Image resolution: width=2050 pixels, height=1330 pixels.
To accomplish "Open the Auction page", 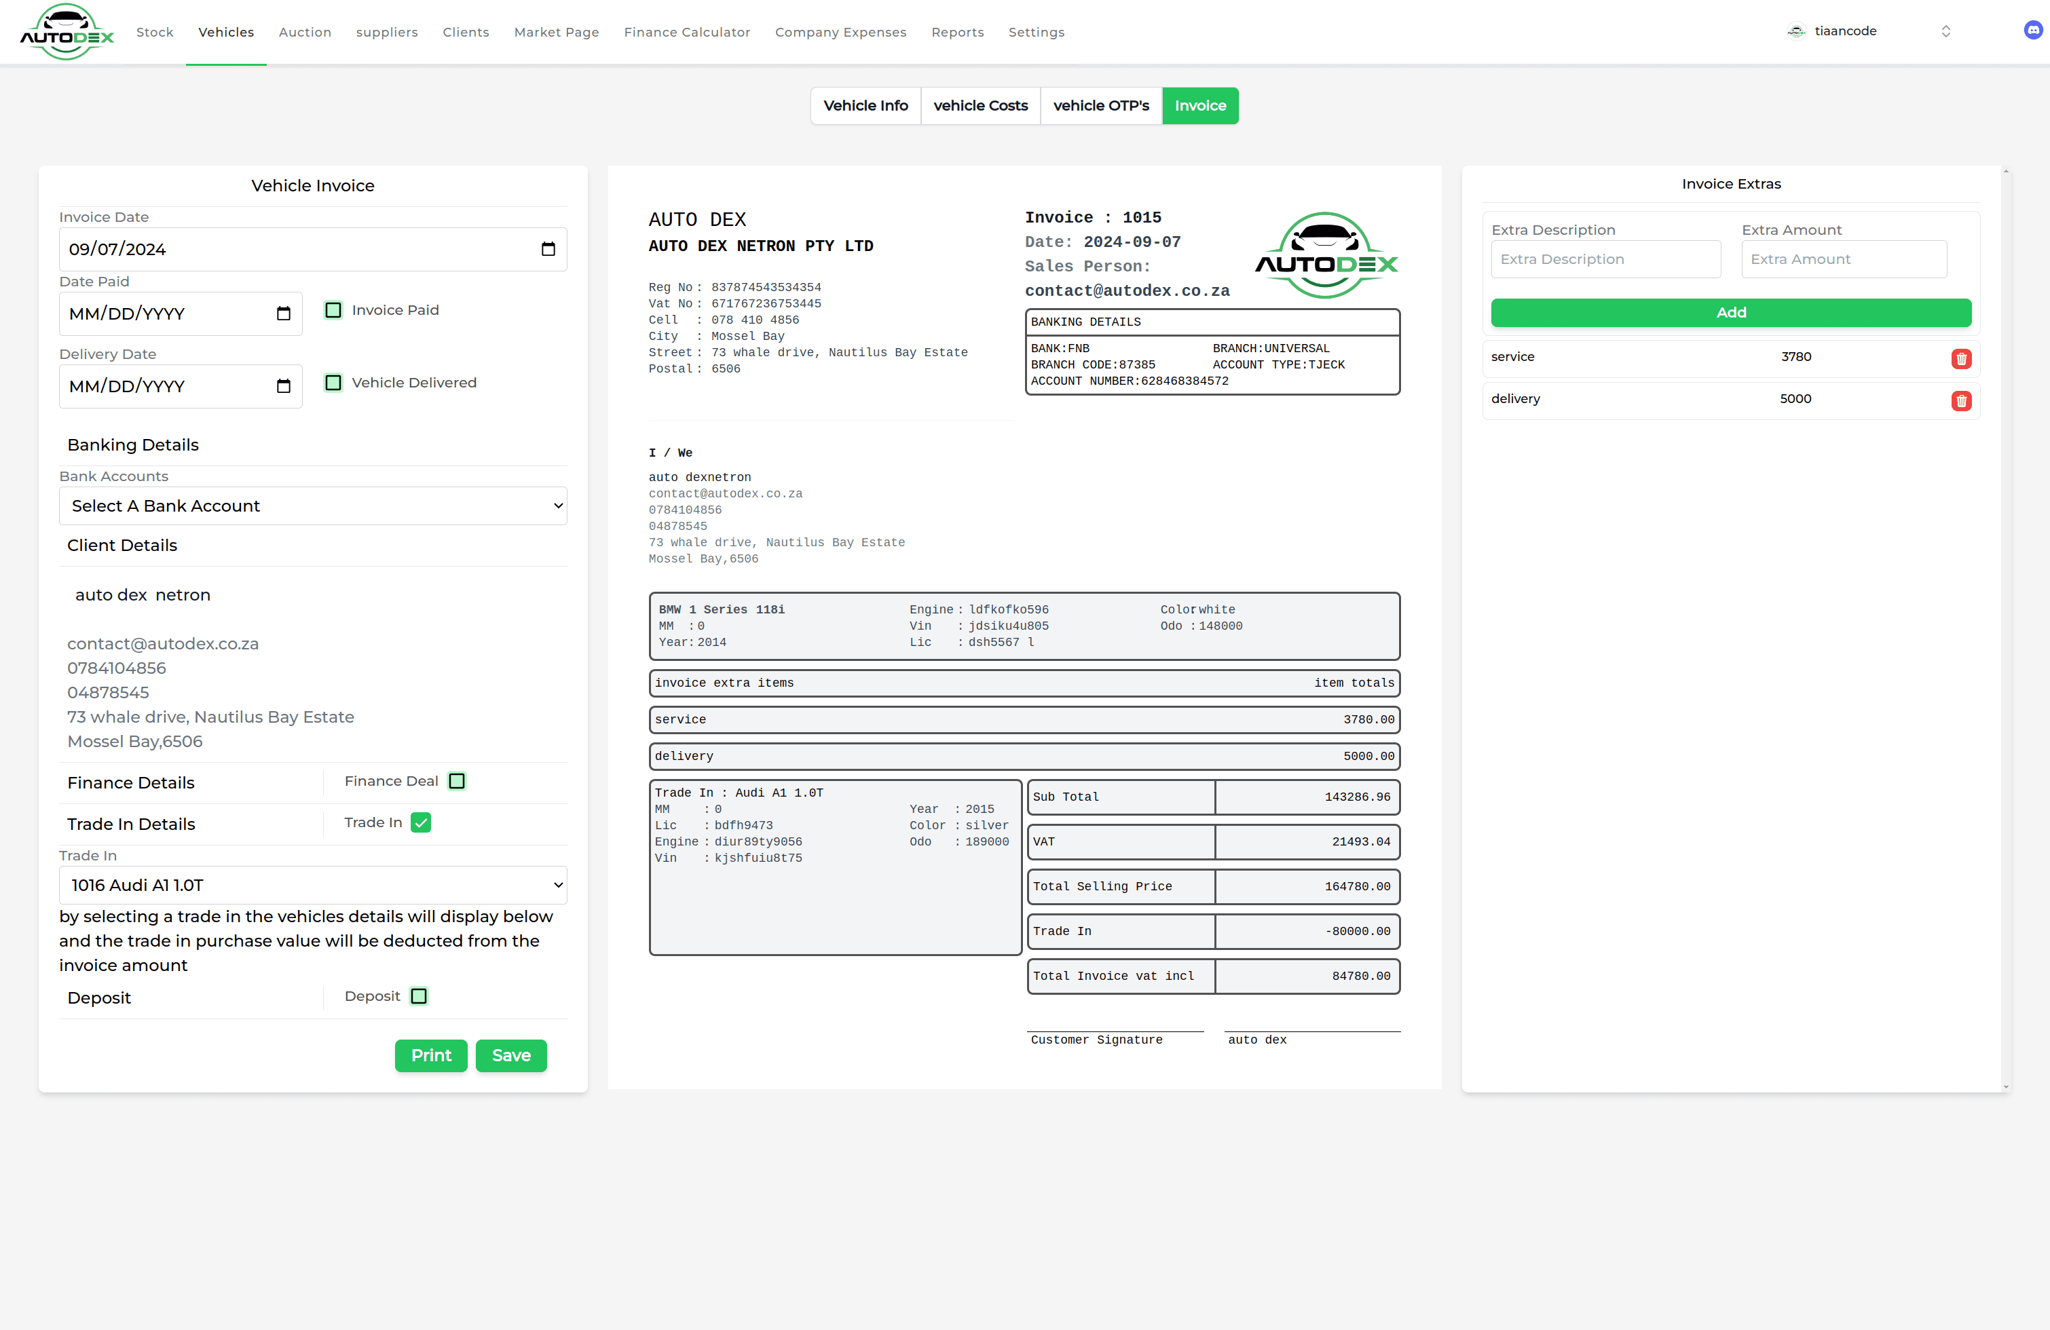I will 305,32.
